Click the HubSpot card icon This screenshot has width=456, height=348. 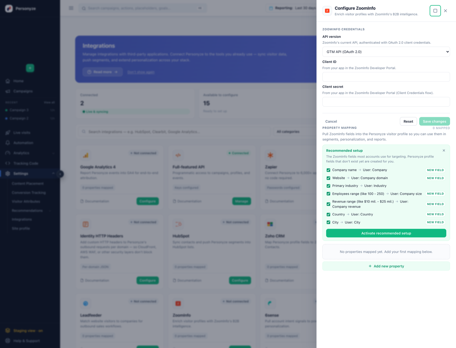[178, 224]
